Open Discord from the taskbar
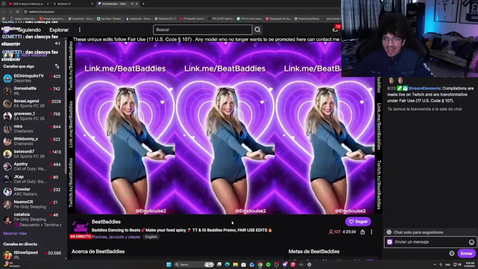The height and width of the screenshot is (269, 478). [285, 265]
